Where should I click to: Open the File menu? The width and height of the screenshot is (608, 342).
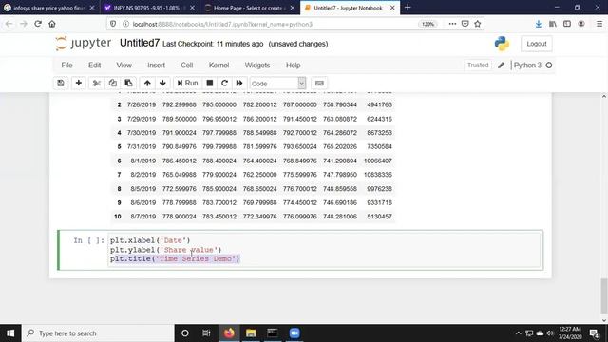tap(66, 66)
